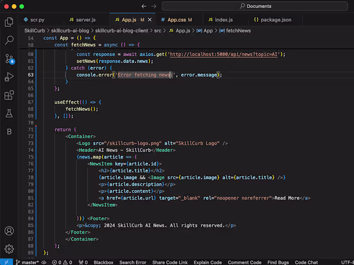Click Find Bugs in the status bar
The height and width of the screenshot is (265, 354).
(278, 262)
